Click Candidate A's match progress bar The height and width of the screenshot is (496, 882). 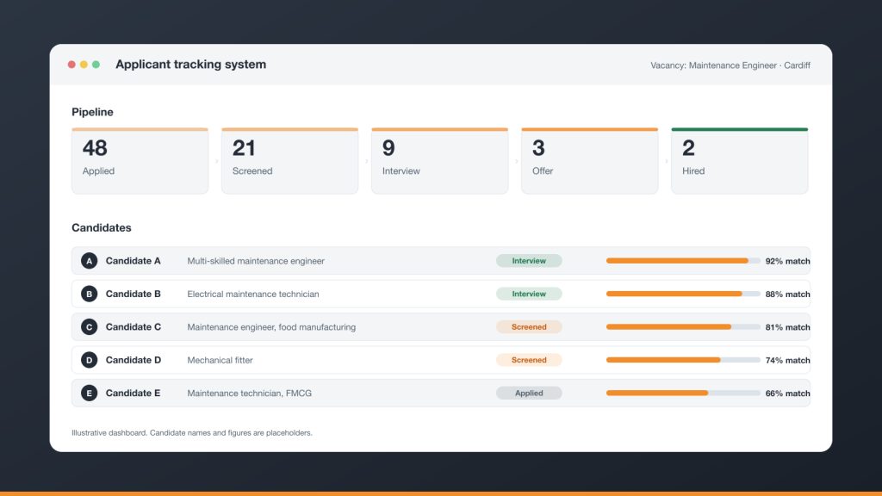tap(683, 261)
